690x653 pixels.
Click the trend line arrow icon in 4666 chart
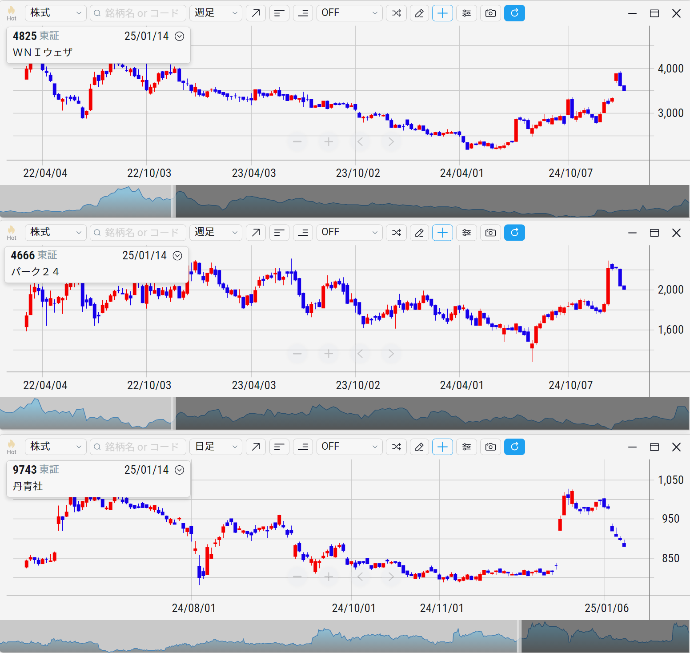click(256, 233)
